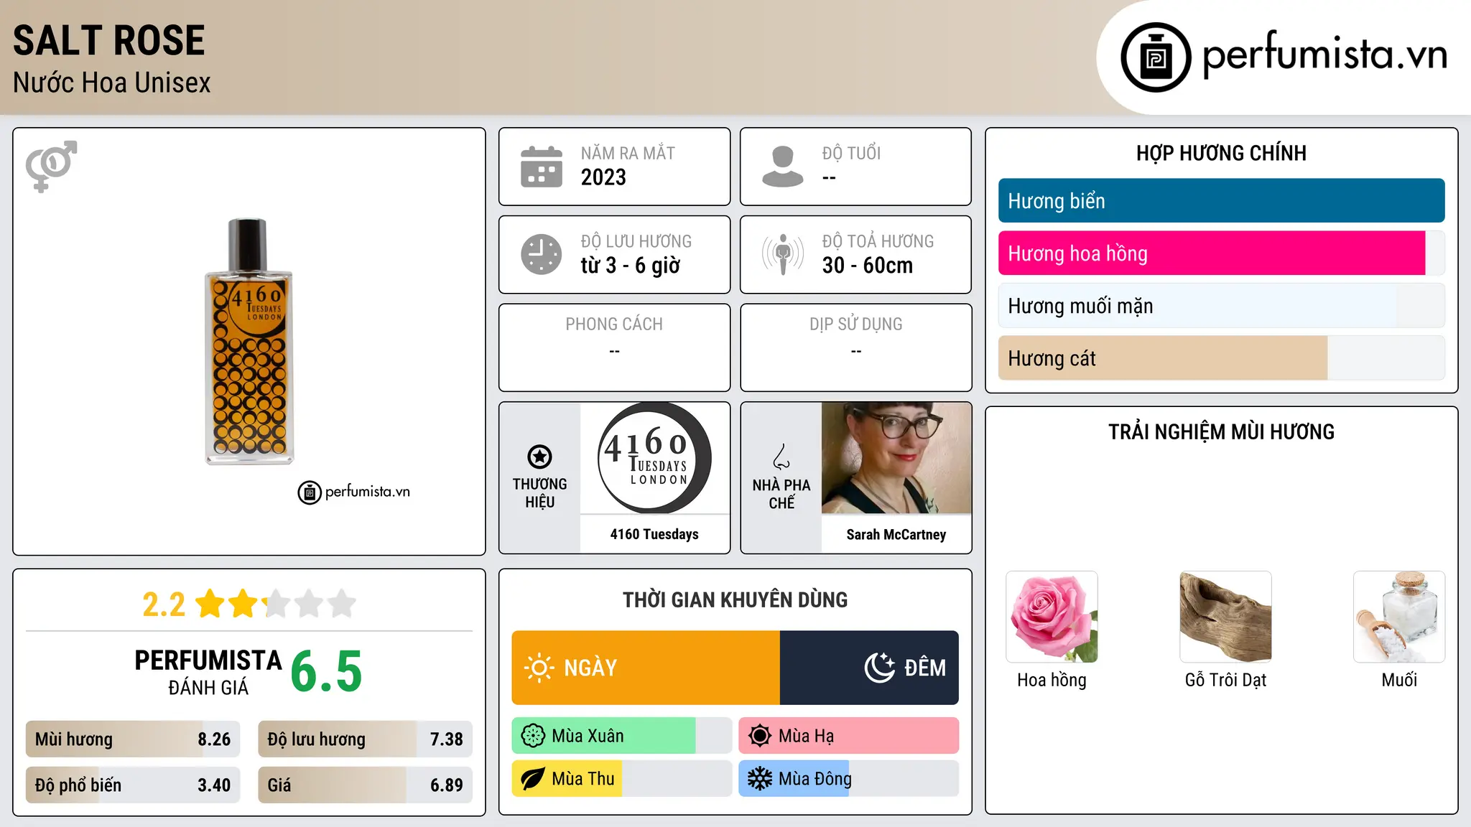Select the Hương muối mặn accord bar
Screen dimensions: 1471x827
click(1221, 306)
